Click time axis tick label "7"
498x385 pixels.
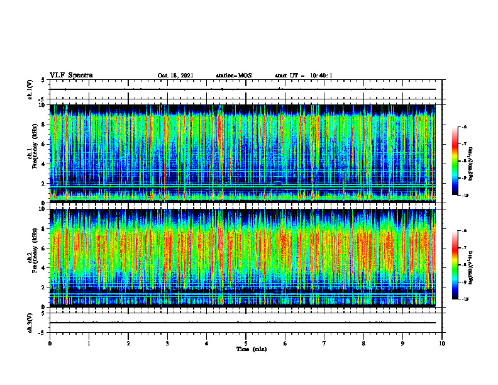pos(324,343)
